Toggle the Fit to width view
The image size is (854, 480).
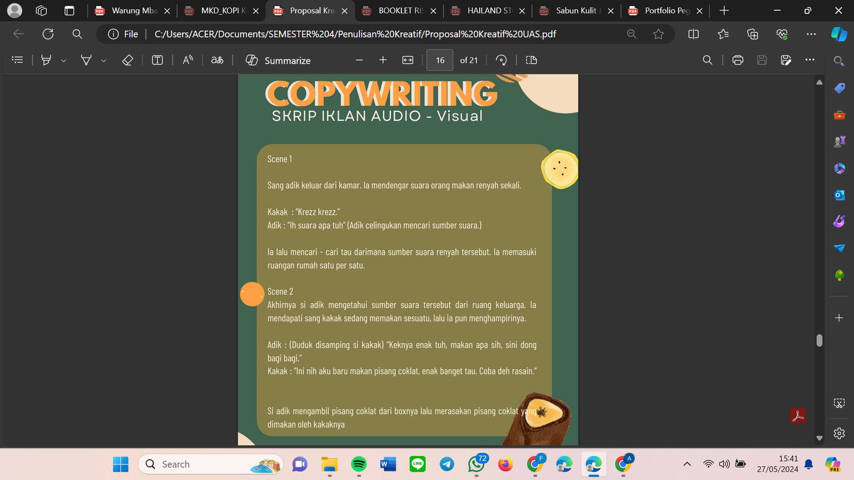point(408,60)
